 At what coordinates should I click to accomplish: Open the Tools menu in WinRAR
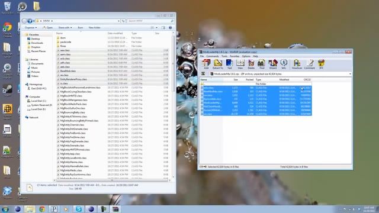point(224,56)
